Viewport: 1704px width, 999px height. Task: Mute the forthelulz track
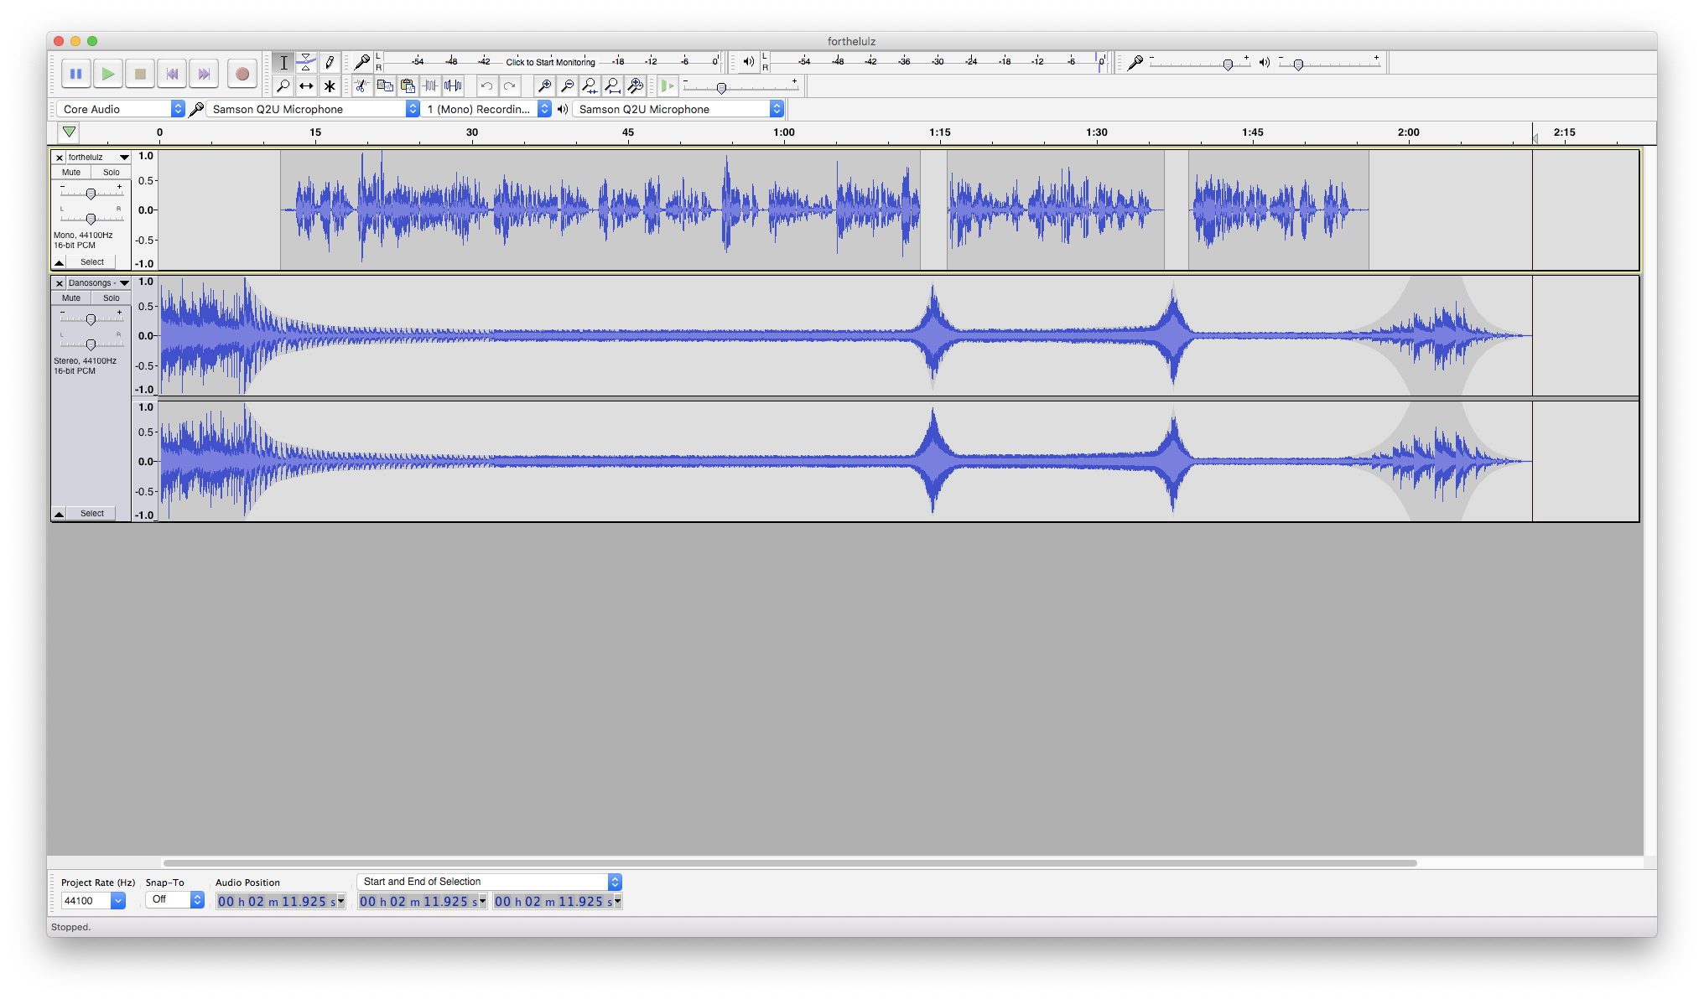pyautogui.click(x=71, y=172)
